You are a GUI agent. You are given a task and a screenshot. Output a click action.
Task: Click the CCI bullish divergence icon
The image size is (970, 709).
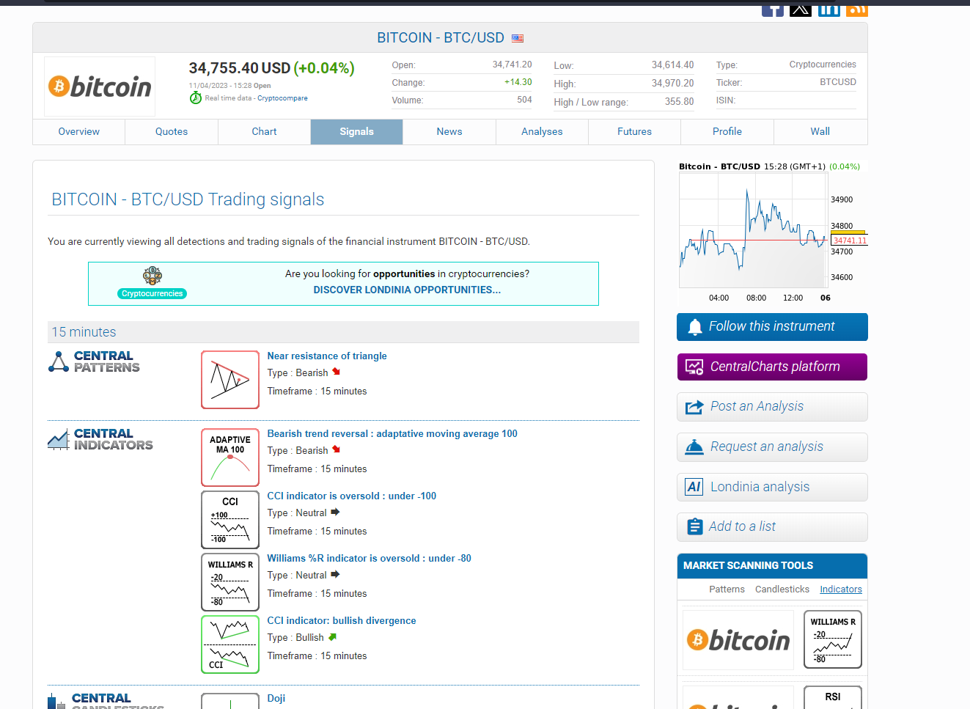[x=229, y=644]
